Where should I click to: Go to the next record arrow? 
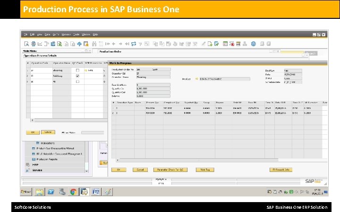tap(120, 44)
